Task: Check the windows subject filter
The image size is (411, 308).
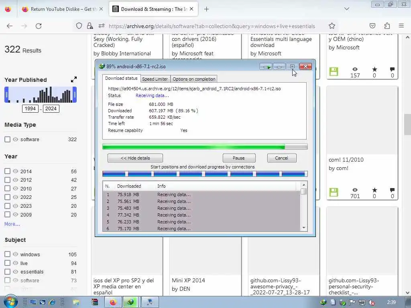Action: (7, 254)
